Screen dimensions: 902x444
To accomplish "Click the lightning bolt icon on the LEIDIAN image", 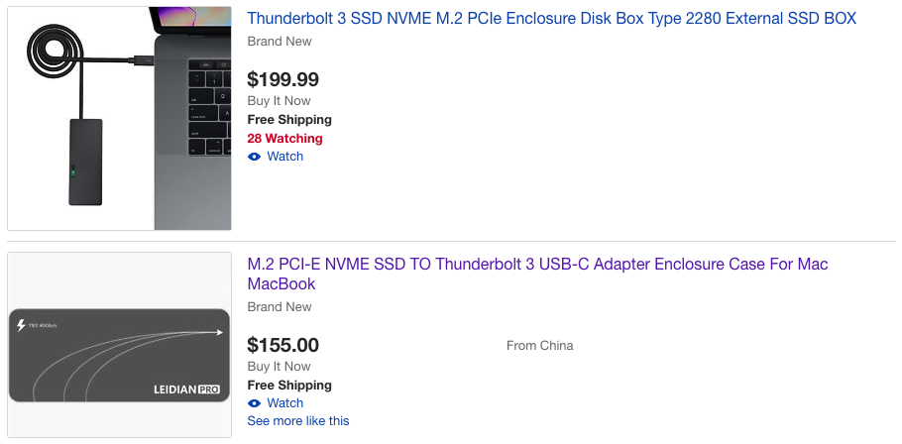I will 22,325.
